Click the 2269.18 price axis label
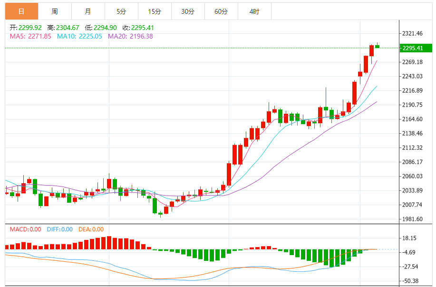Screen dimensions: 436x287 point(412,62)
